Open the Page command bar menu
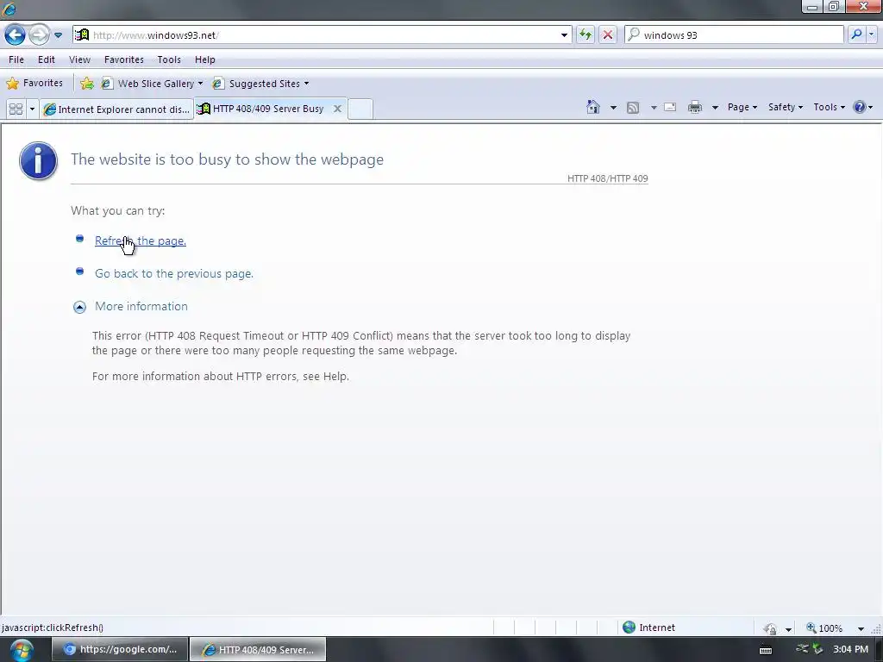The image size is (883, 662). [742, 107]
